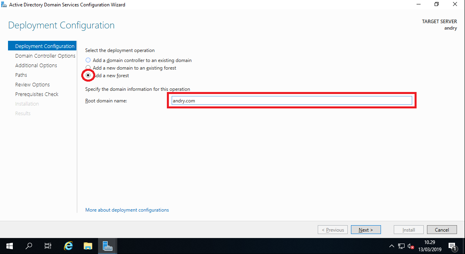Open the Windows Start menu
The height and width of the screenshot is (254, 465).
click(x=10, y=246)
